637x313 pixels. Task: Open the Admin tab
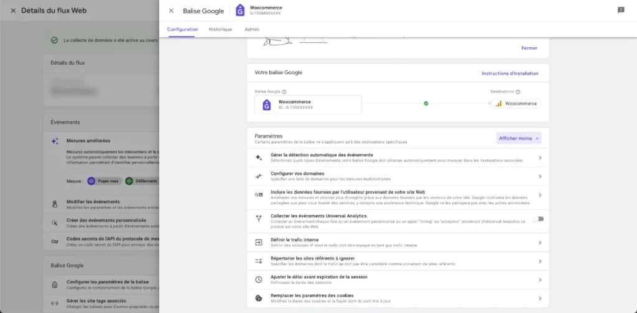pos(252,29)
